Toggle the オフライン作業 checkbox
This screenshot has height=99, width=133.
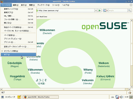(x=2, y=51)
